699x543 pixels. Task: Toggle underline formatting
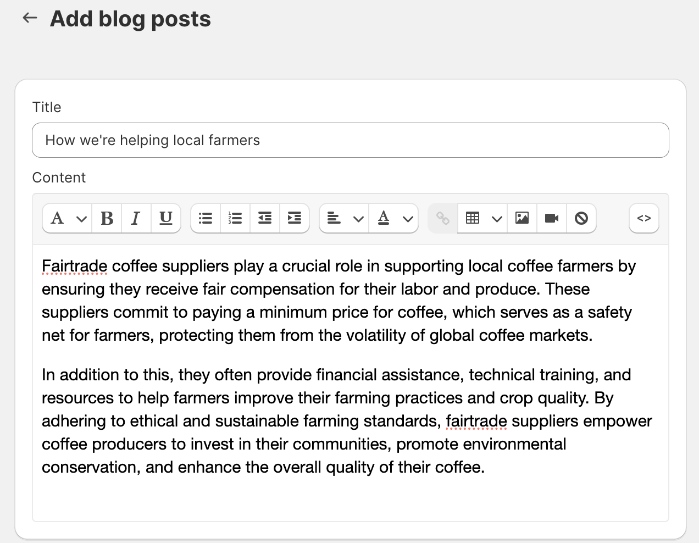point(166,218)
